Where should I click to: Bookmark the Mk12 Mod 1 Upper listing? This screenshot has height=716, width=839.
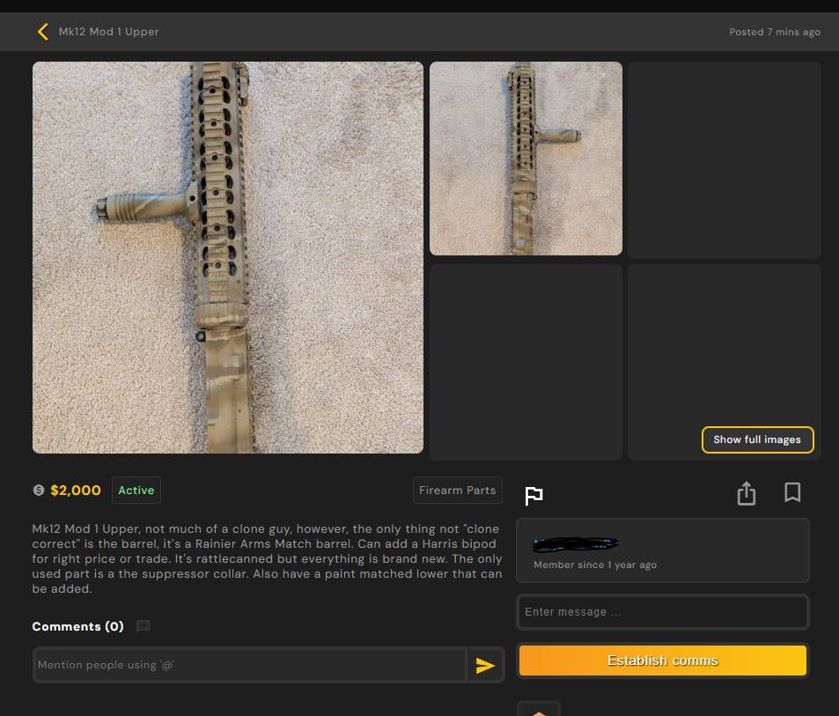[791, 492]
